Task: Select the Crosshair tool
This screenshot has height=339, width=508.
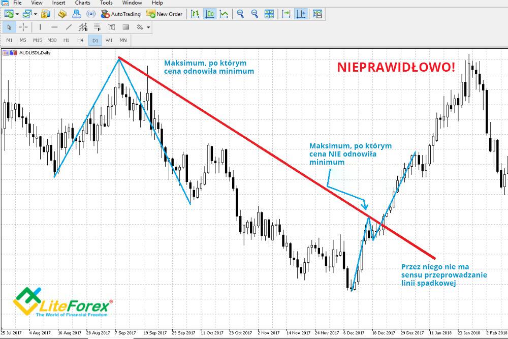Action: [x=23, y=27]
